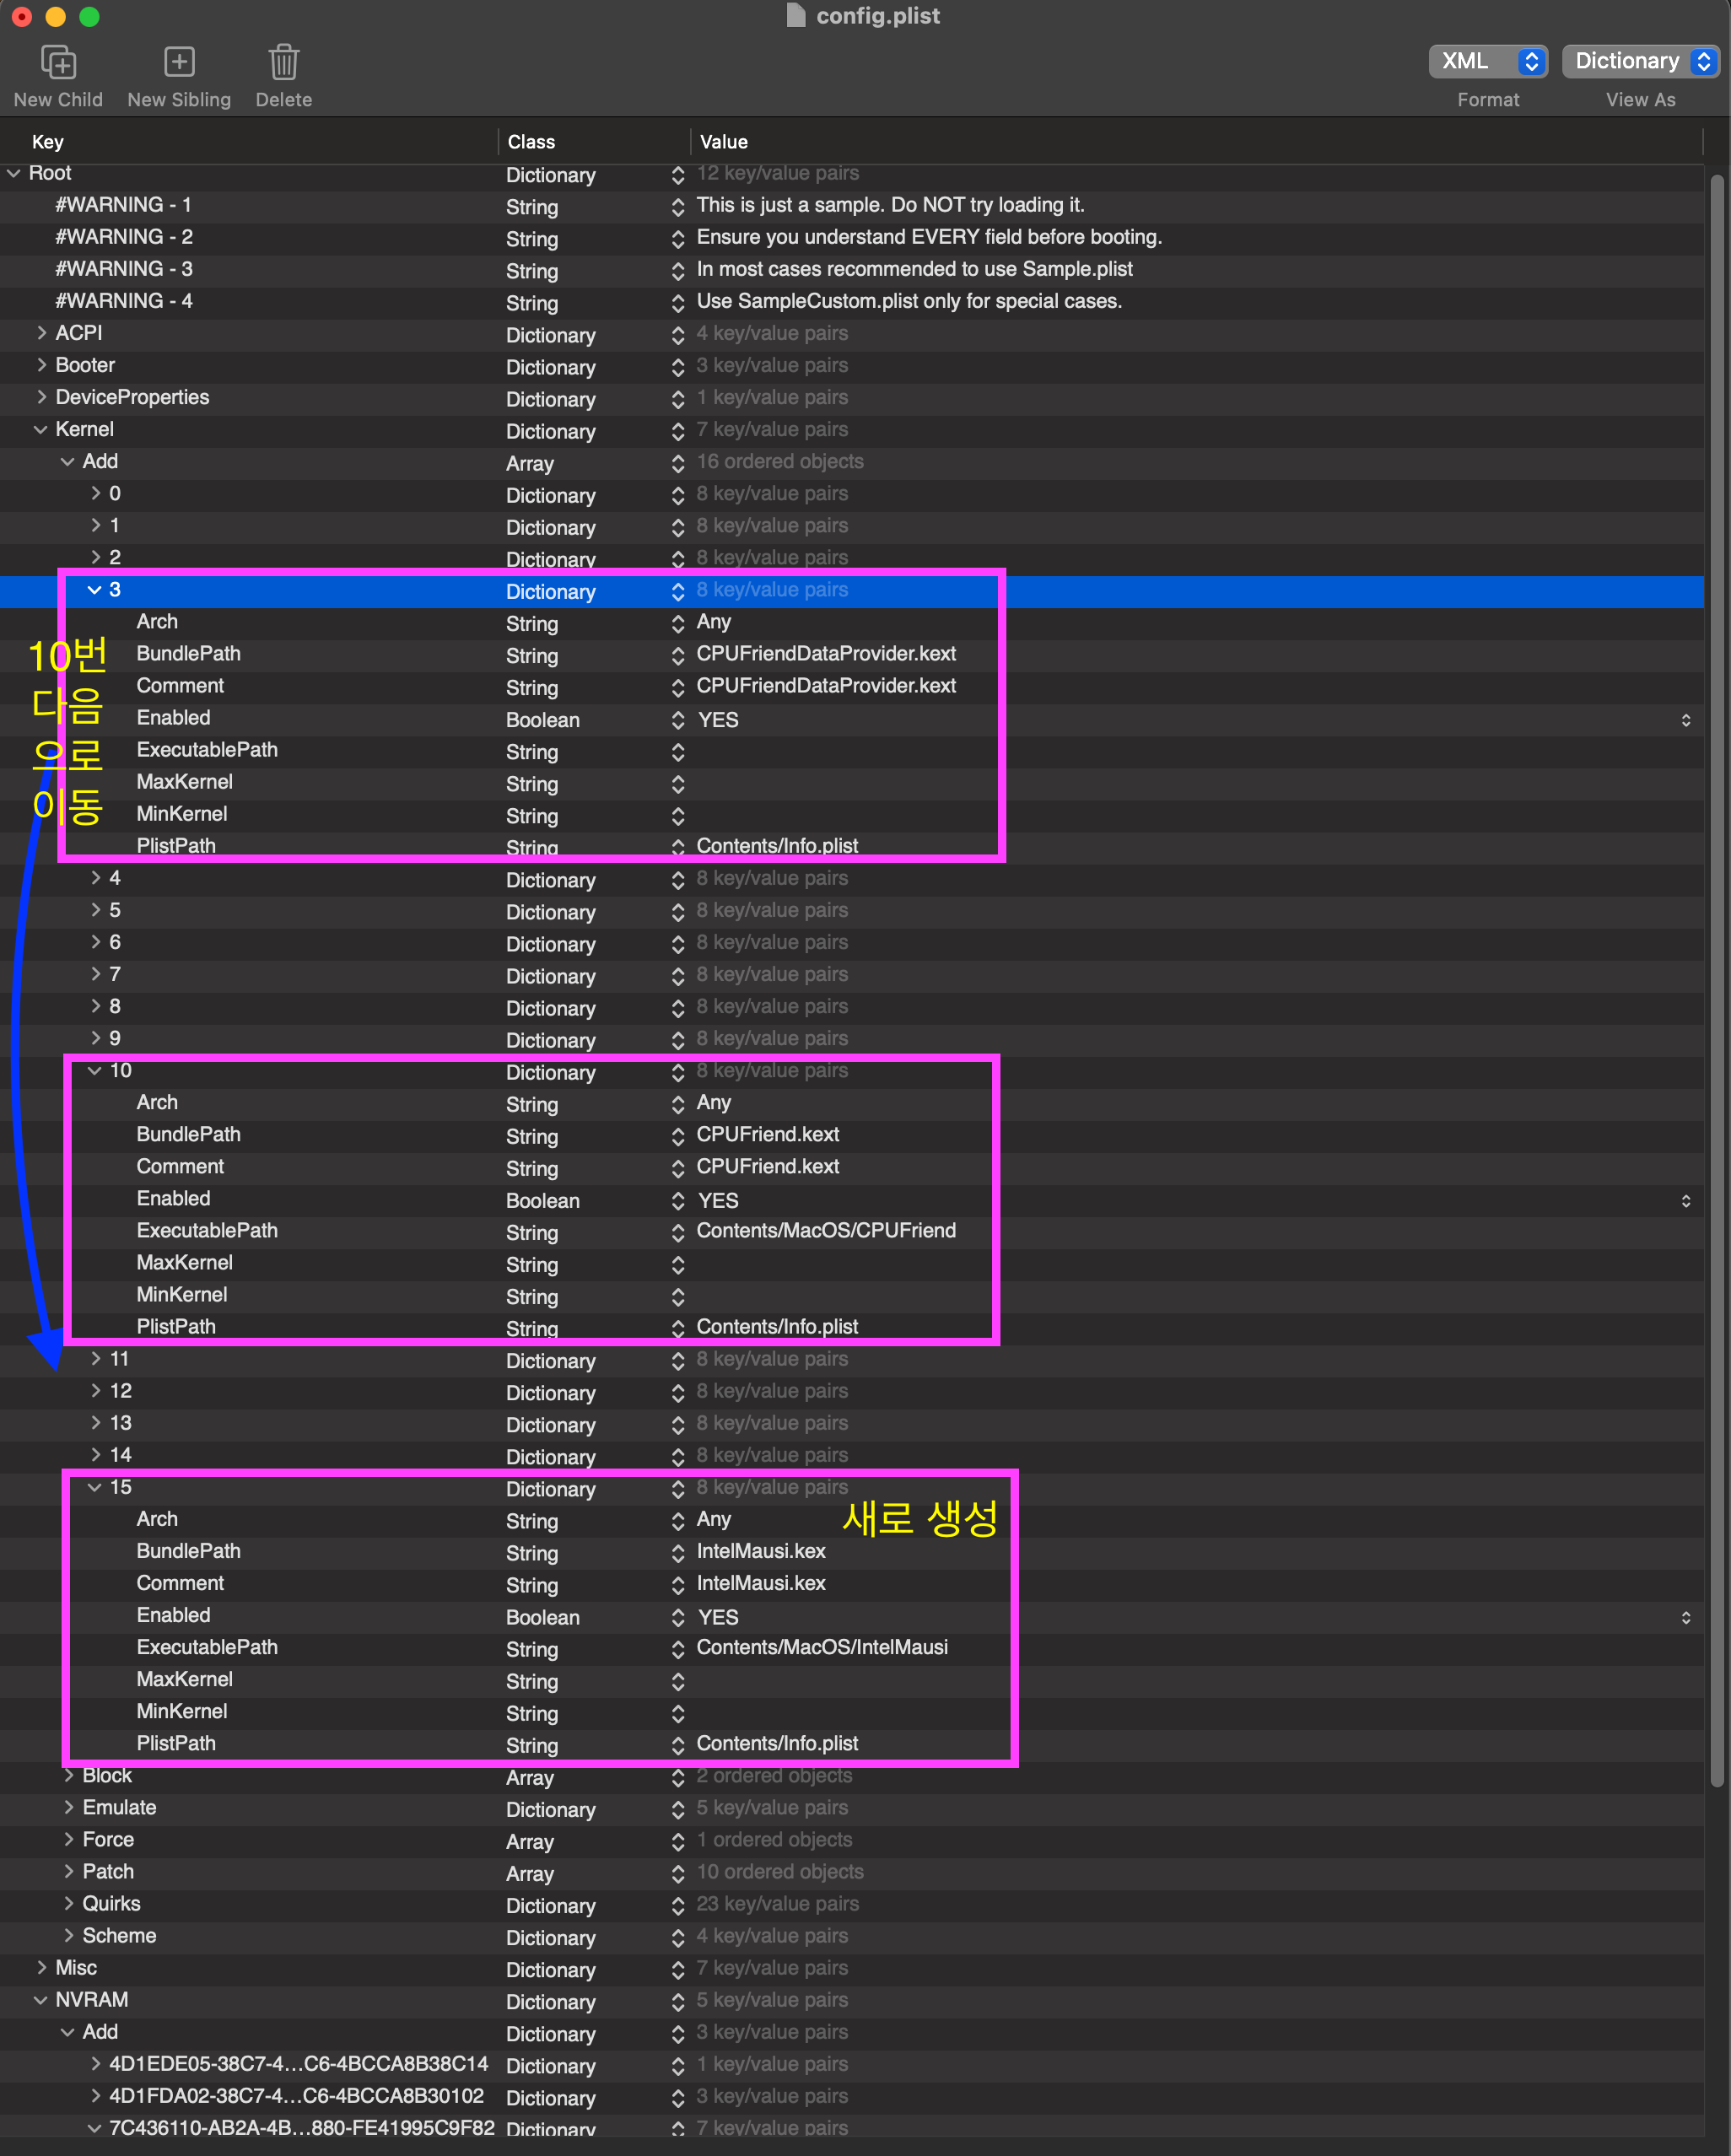Expand the Force array
This screenshot has width=1731, height=2156.
coord(68,1839)
